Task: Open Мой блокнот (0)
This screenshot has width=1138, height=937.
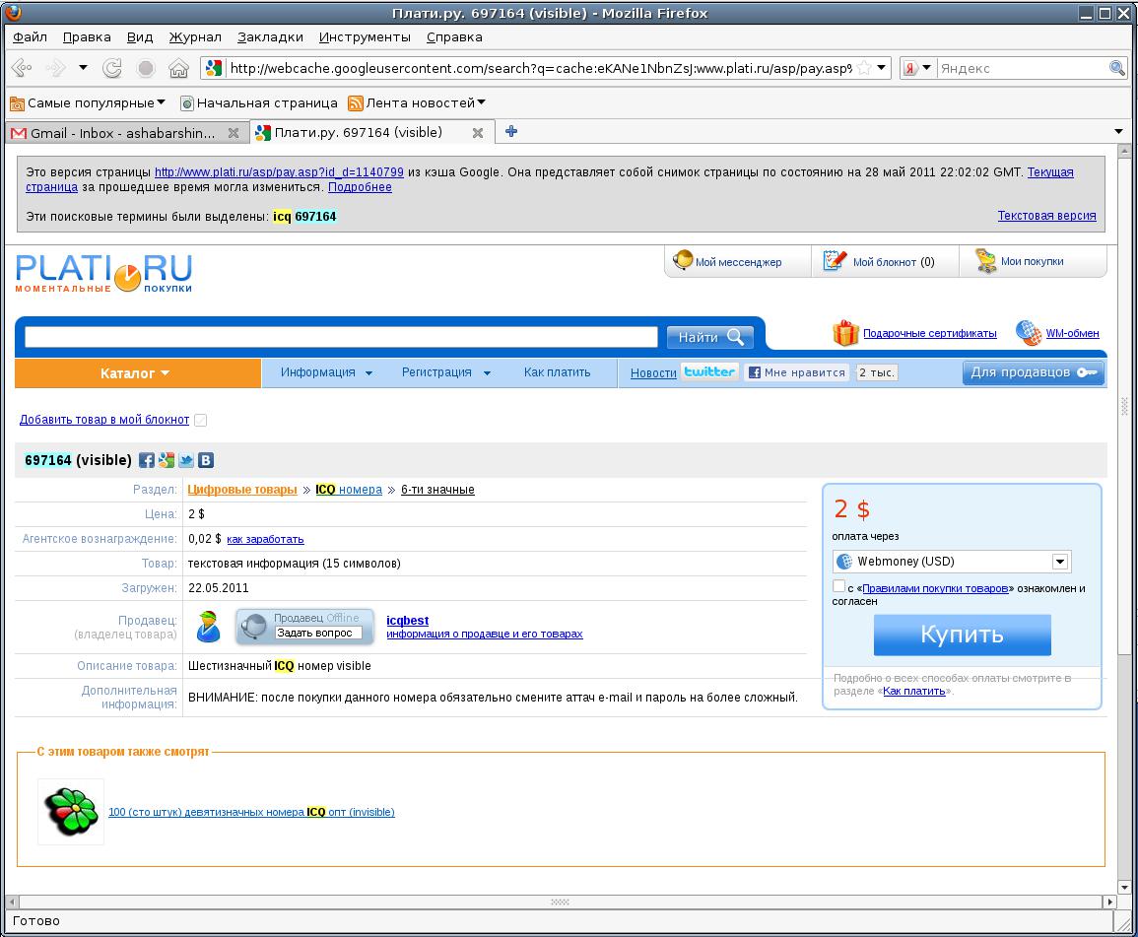Action: click(x=878, y=261)
